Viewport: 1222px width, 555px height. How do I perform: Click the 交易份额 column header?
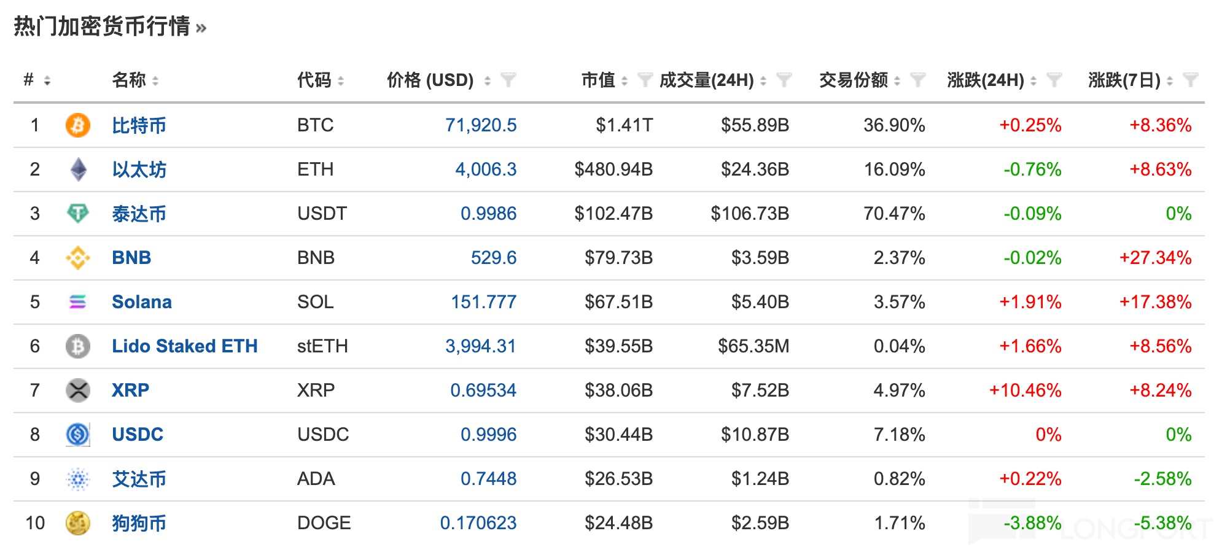[x=853, y=80]
